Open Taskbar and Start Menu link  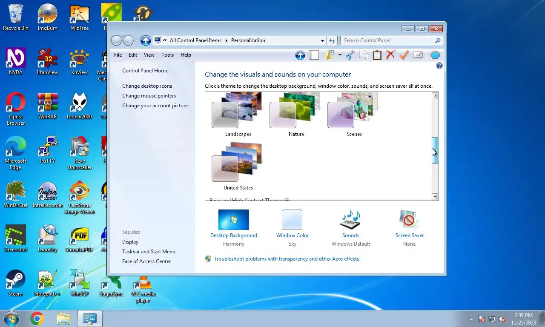[x=149, y=252]
